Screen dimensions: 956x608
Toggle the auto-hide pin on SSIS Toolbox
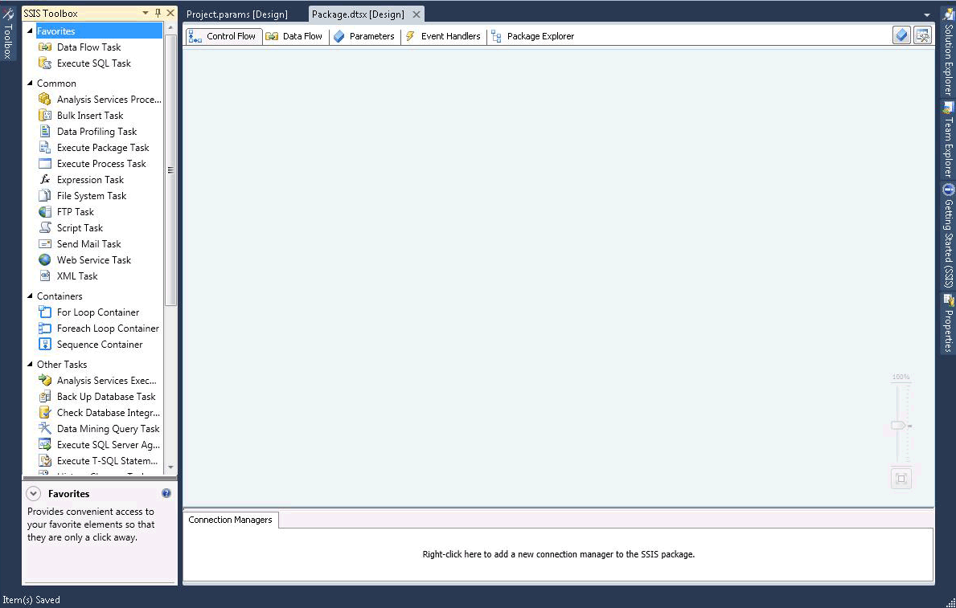158,13
